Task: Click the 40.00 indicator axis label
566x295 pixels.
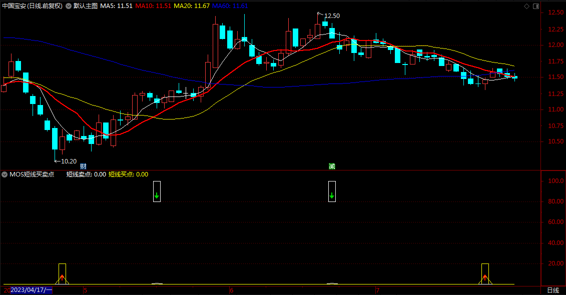Action: pos(556,243)
